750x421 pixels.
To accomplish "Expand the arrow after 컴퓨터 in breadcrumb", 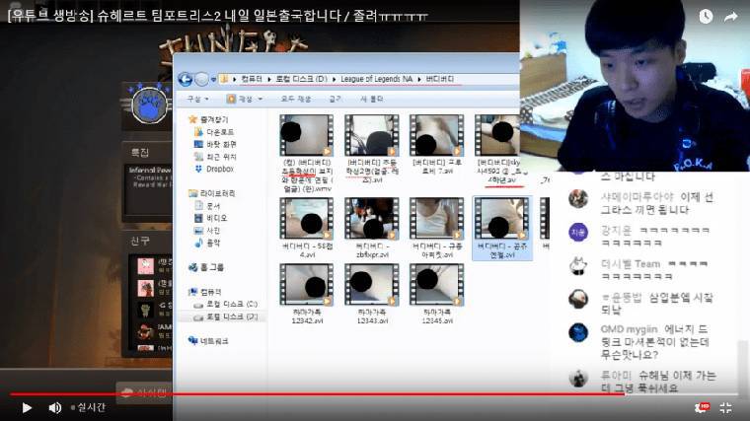I will pos(269,79).
